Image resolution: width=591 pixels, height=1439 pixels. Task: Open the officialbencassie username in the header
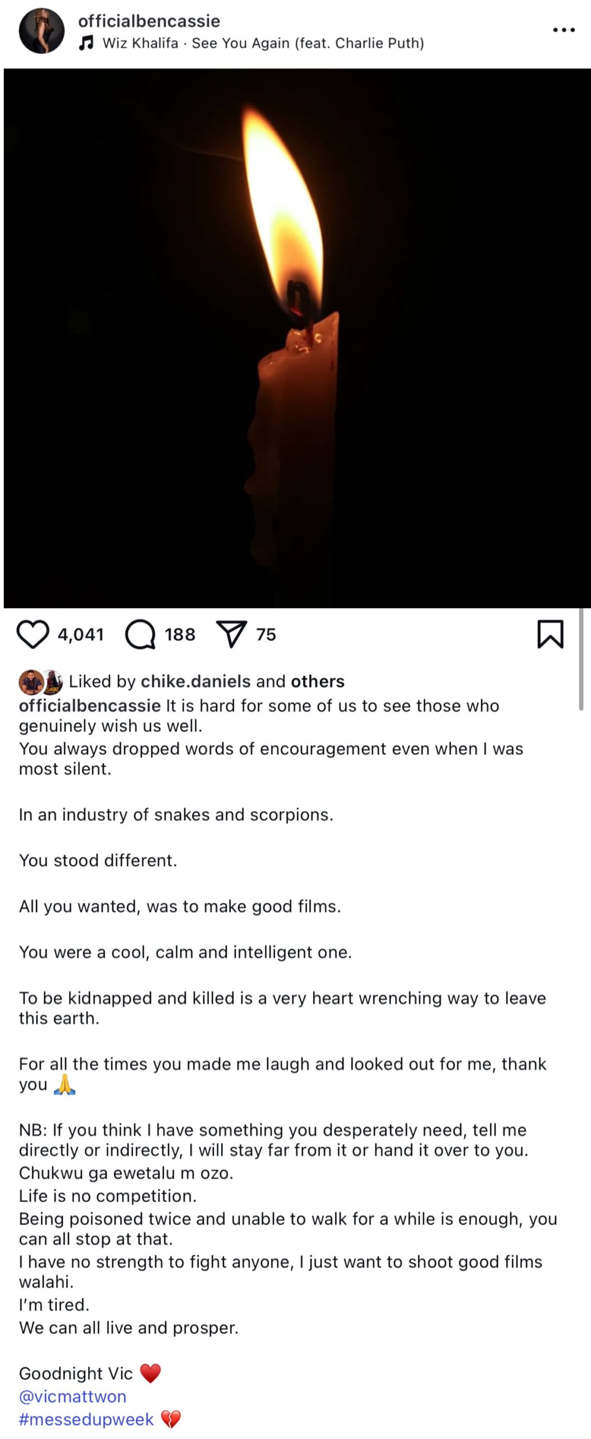pyautogui.click(x=149, y=21)
